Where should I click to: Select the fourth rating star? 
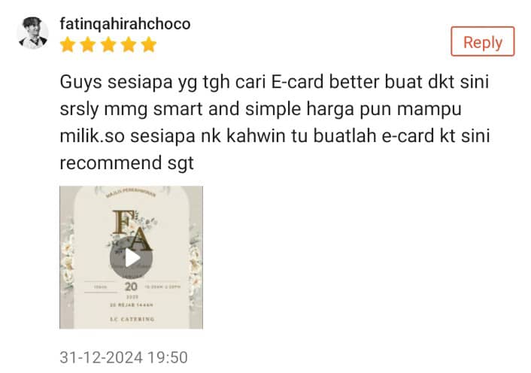point(129,44)
